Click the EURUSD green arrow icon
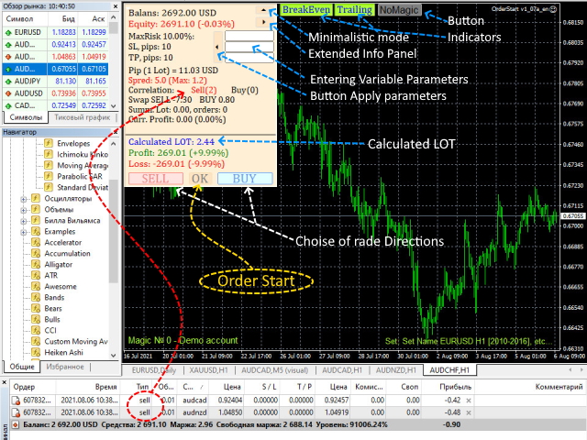Image resolution: width=587 pixels, height=440 pixels. pyautogui.click(x=8, y=33)
